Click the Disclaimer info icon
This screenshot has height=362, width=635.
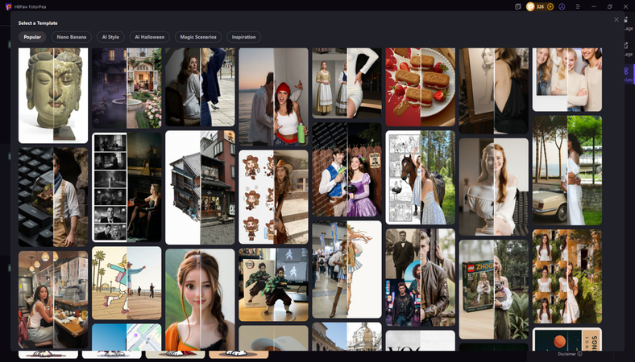tap(580, 354)
